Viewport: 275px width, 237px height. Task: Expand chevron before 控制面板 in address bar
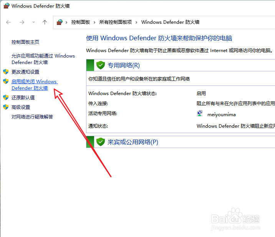66,22
